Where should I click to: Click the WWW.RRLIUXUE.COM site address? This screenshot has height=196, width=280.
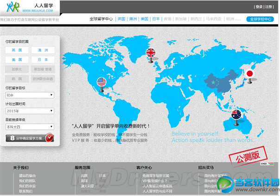(x=38, y=11)
